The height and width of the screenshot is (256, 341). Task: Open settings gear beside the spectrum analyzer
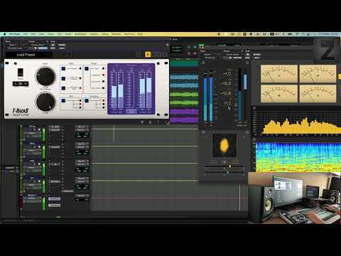(x=254, y=108)
